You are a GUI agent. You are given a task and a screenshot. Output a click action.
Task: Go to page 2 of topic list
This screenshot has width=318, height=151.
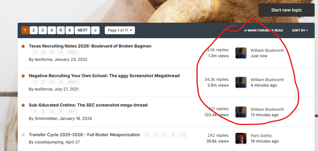pos(34,30)
